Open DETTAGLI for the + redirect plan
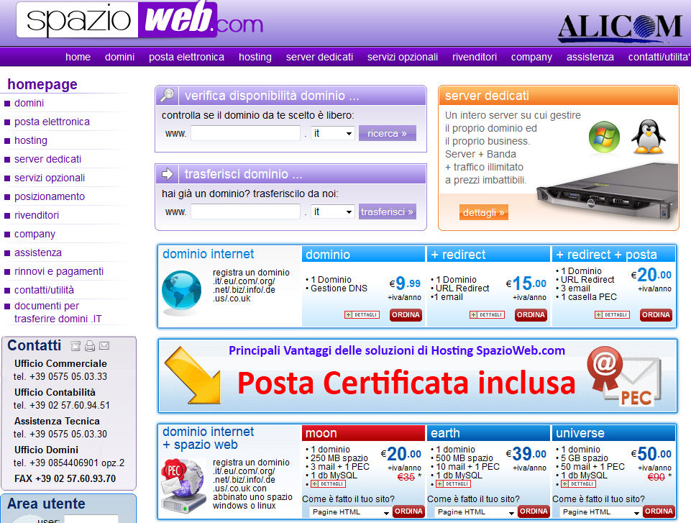Screen dimensions: 691x523 coord(487,315)
